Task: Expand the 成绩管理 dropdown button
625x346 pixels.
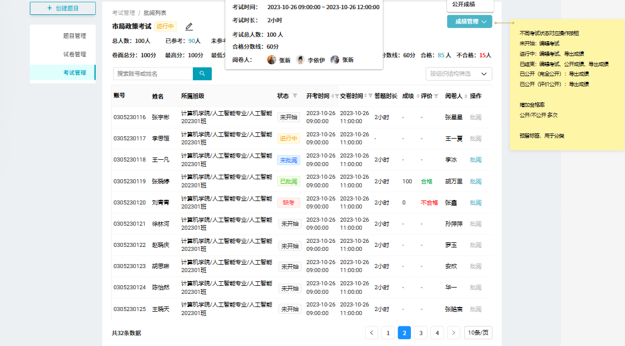Action: tap(469, 22)
